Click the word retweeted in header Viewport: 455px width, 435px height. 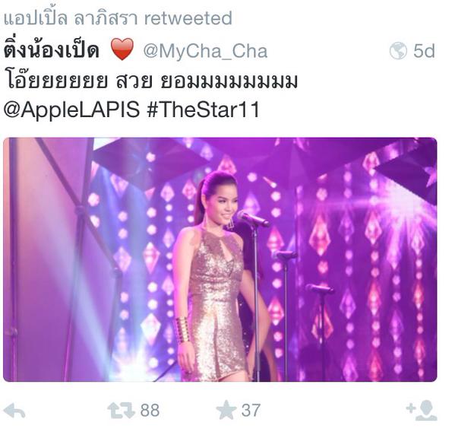(x=188, y=18)
